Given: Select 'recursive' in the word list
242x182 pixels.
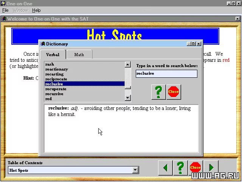Looking at the screenshot, I should click(x=85, y=94).
